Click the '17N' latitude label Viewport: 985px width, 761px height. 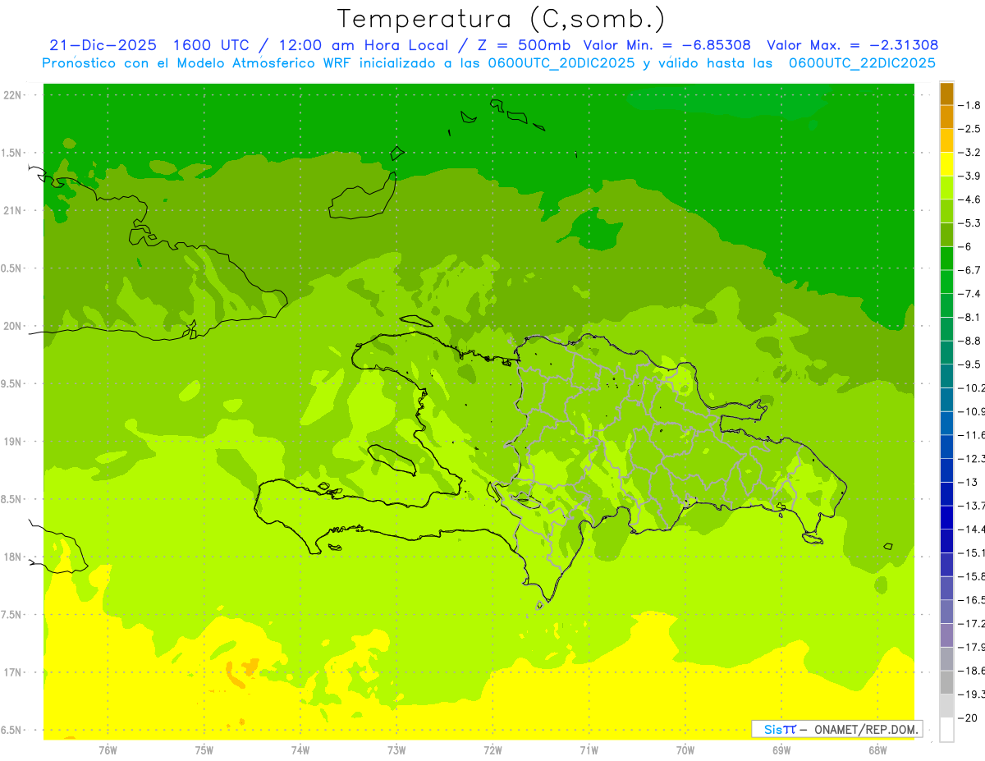(12, 672)
